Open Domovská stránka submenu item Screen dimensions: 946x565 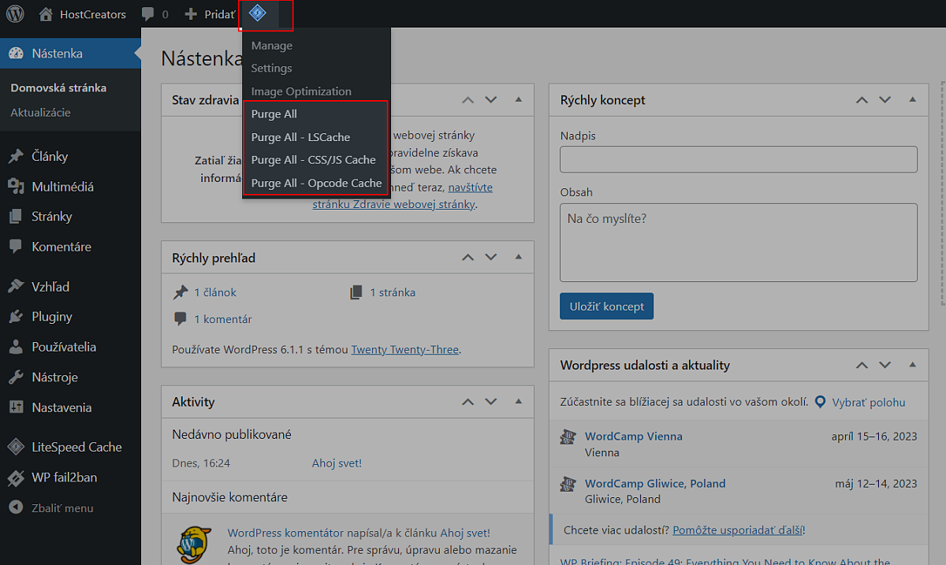point(58,88)
